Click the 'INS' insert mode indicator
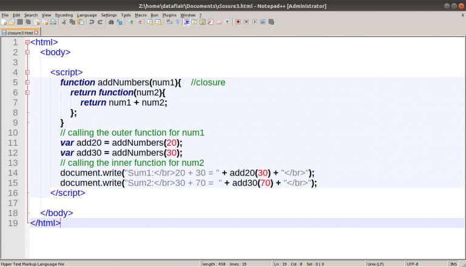Image resolution: width=466 pixels, height=267 pixels. click(453, 264)
